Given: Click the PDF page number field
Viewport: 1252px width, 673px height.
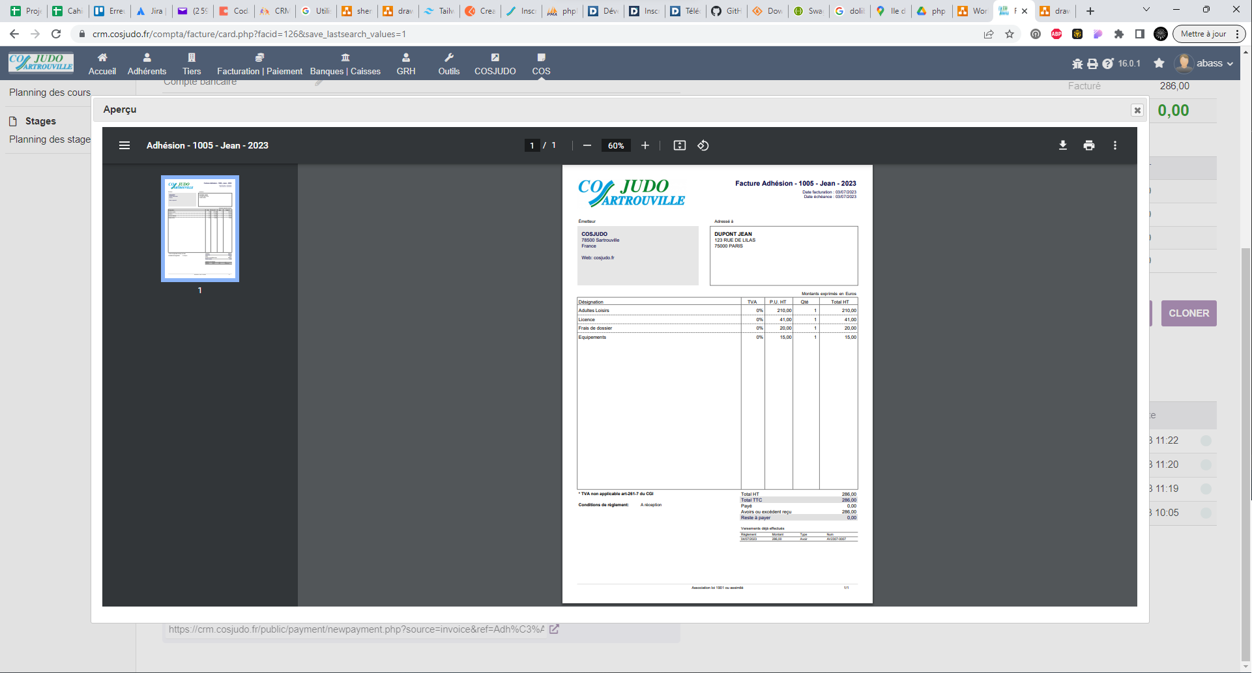Looking at the screenshot, I should 532,145.
